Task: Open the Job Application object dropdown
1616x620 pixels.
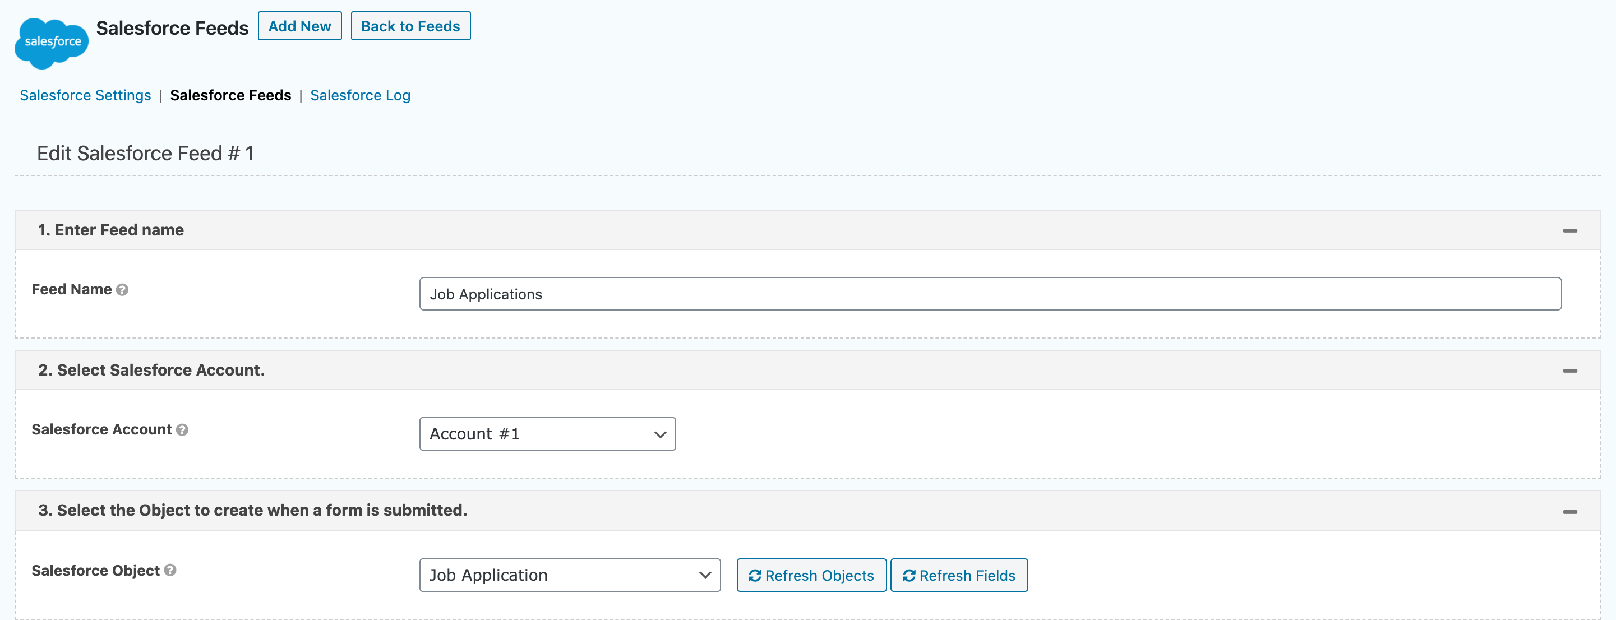Action: (x=569, y=575)
